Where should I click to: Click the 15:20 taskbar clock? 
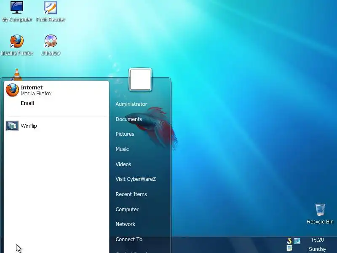[317, 240]
